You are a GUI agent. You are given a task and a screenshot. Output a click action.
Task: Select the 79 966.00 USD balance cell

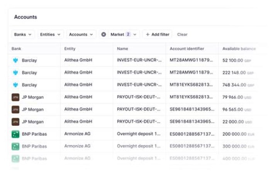237,97
